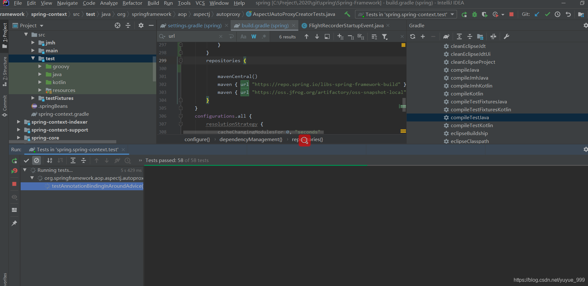Screen dimensions: 588x286
Task: Select compileTestJava Gradle task
Action: pos(470,118)
